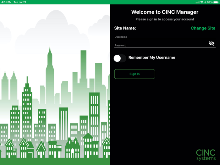The width and height of the screenshot is (220, 165).
Task: Click the 94% battery percentage text
Action: click(210, 2)
